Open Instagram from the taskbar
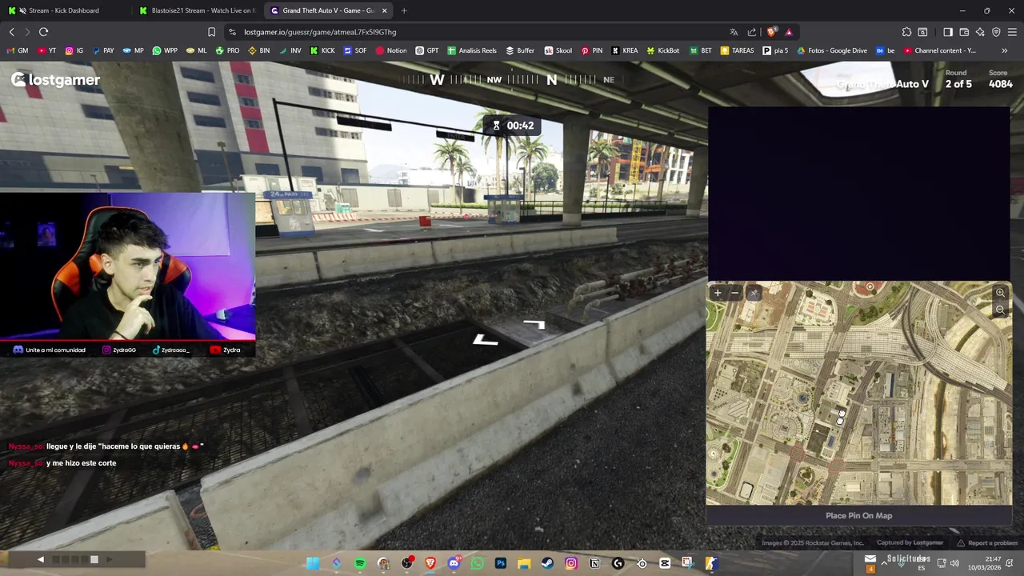 (571, 563)
